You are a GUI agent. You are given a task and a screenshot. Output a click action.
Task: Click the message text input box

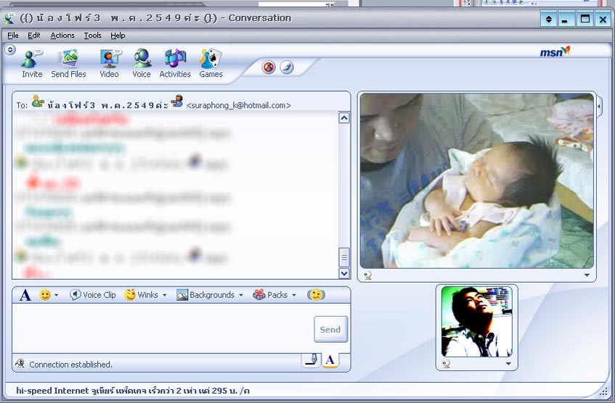point(161,328)
